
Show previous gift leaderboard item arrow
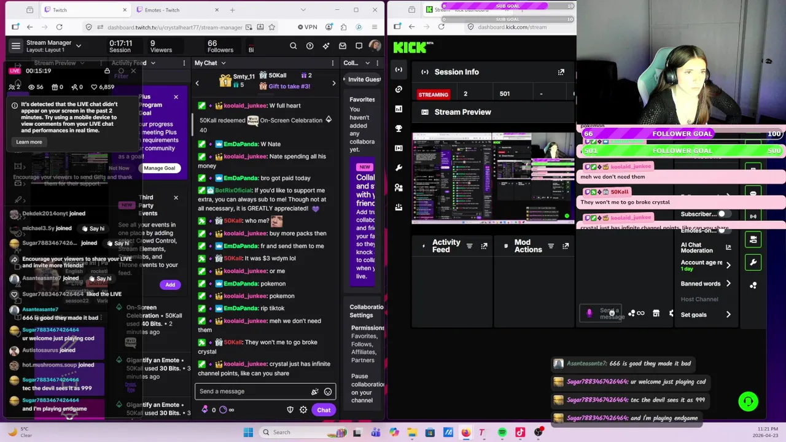197,83
